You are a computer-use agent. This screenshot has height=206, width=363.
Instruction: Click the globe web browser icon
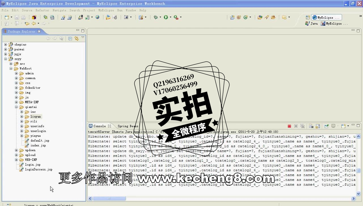(x=98, y=17)
